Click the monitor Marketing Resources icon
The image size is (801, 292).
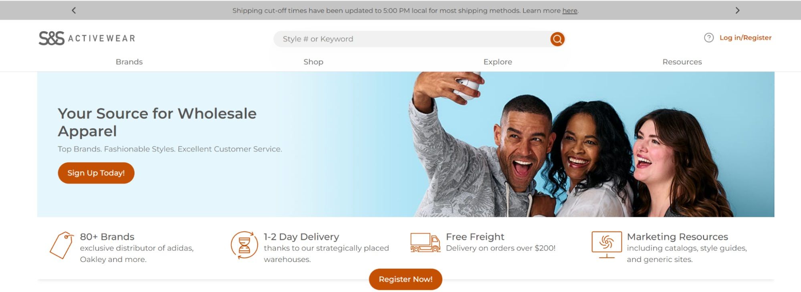607,244
